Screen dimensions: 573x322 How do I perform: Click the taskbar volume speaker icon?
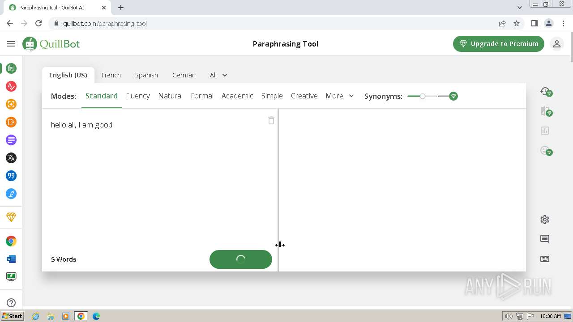(x=509, y=316)
